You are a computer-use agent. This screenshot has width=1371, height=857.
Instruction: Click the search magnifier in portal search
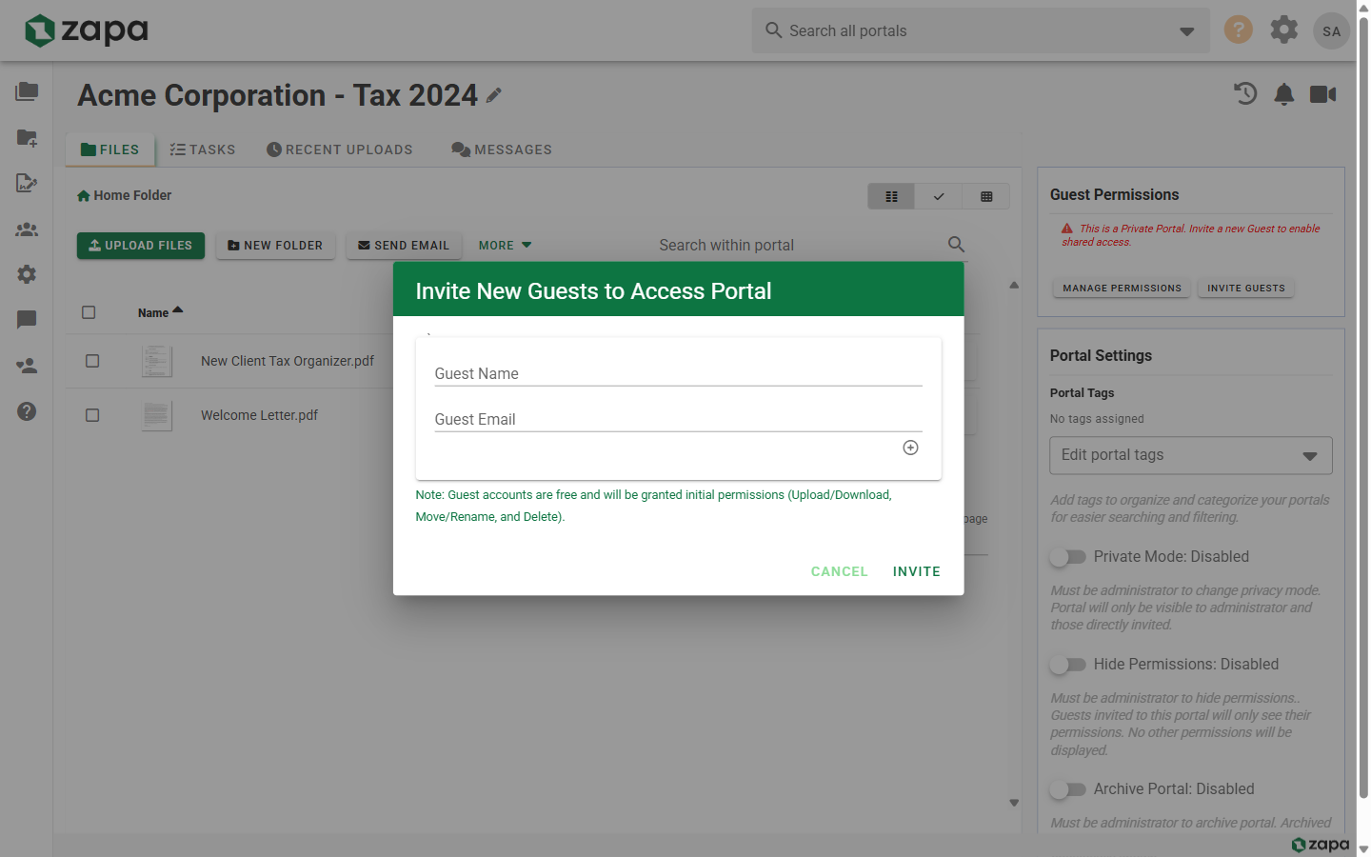957,245
